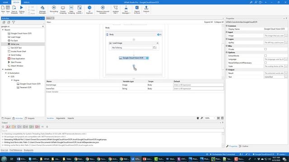The width and height of the screenshot is (289, 162).
Task: Click the Windows Start button
Action: pyautogui.click(x=4, y=159)
